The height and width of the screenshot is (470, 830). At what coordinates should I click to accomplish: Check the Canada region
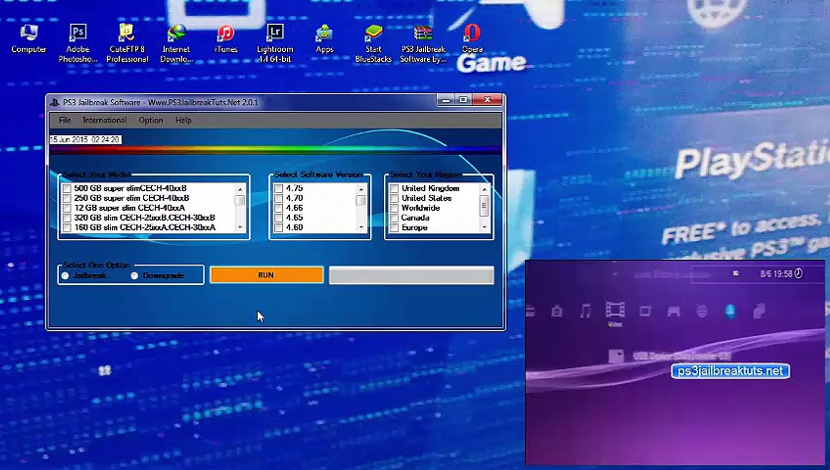click(x=394, y=218)
